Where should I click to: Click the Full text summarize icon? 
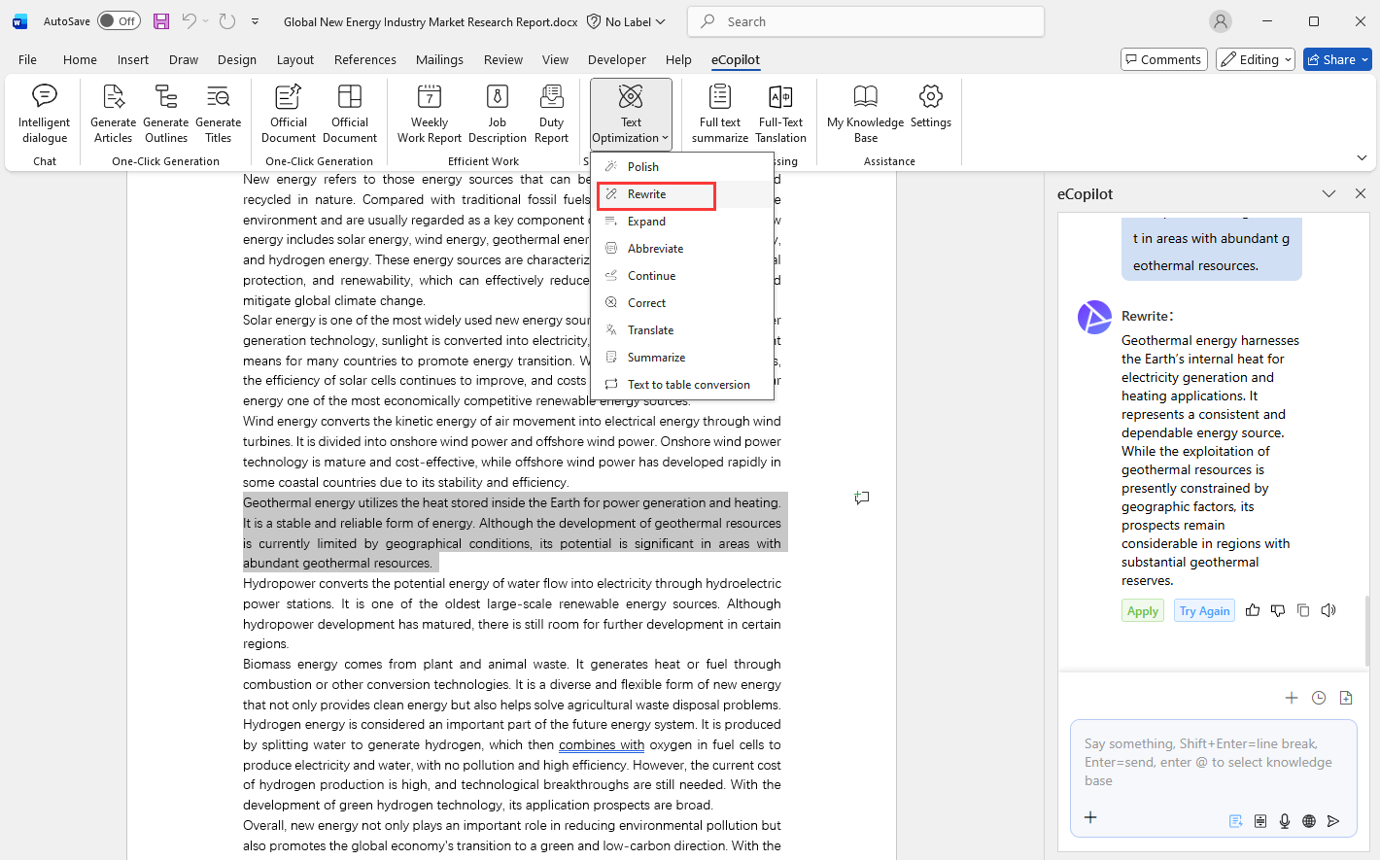(x=720, y=115)
